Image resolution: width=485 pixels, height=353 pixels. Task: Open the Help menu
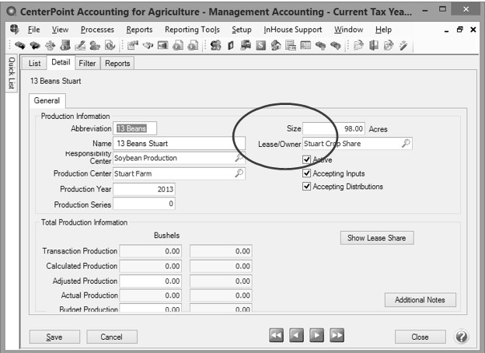[383, 30]
